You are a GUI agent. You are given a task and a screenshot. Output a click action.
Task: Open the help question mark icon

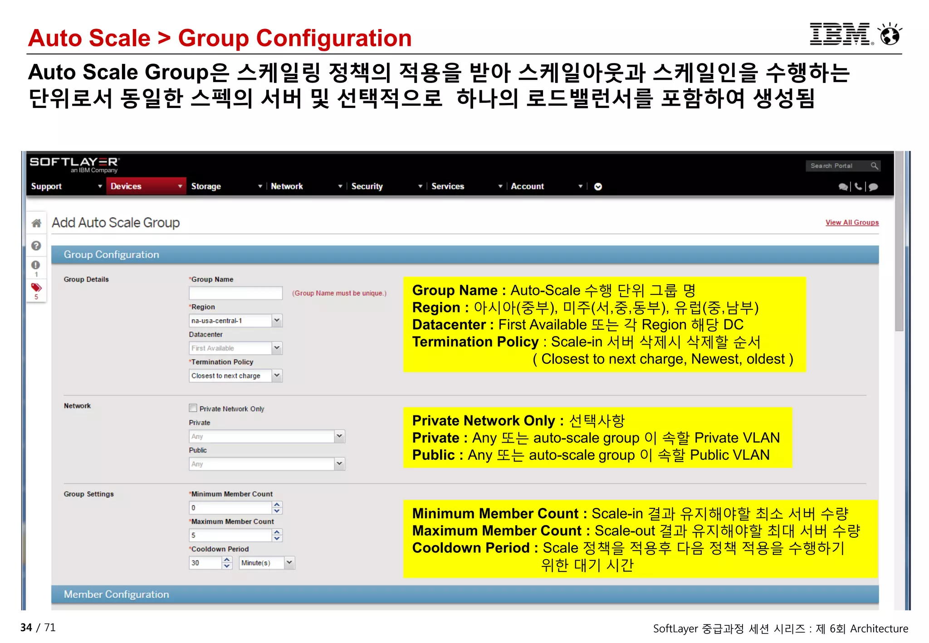click(x=36, y=245)
